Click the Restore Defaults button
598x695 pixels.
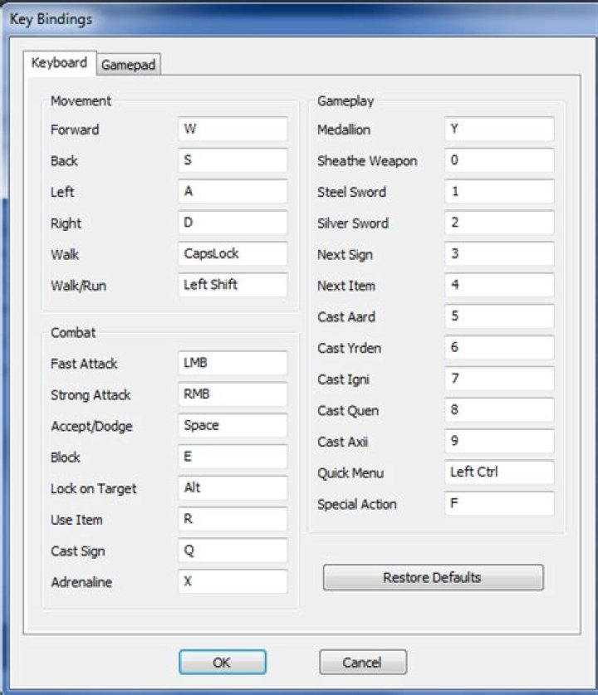[x=433, y=577]
